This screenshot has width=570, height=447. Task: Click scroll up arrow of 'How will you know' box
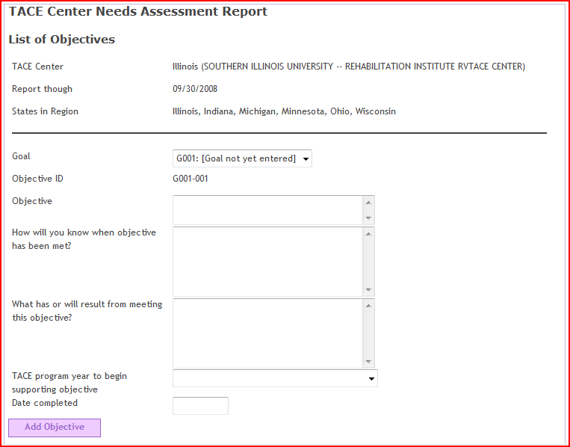(368, 233)
